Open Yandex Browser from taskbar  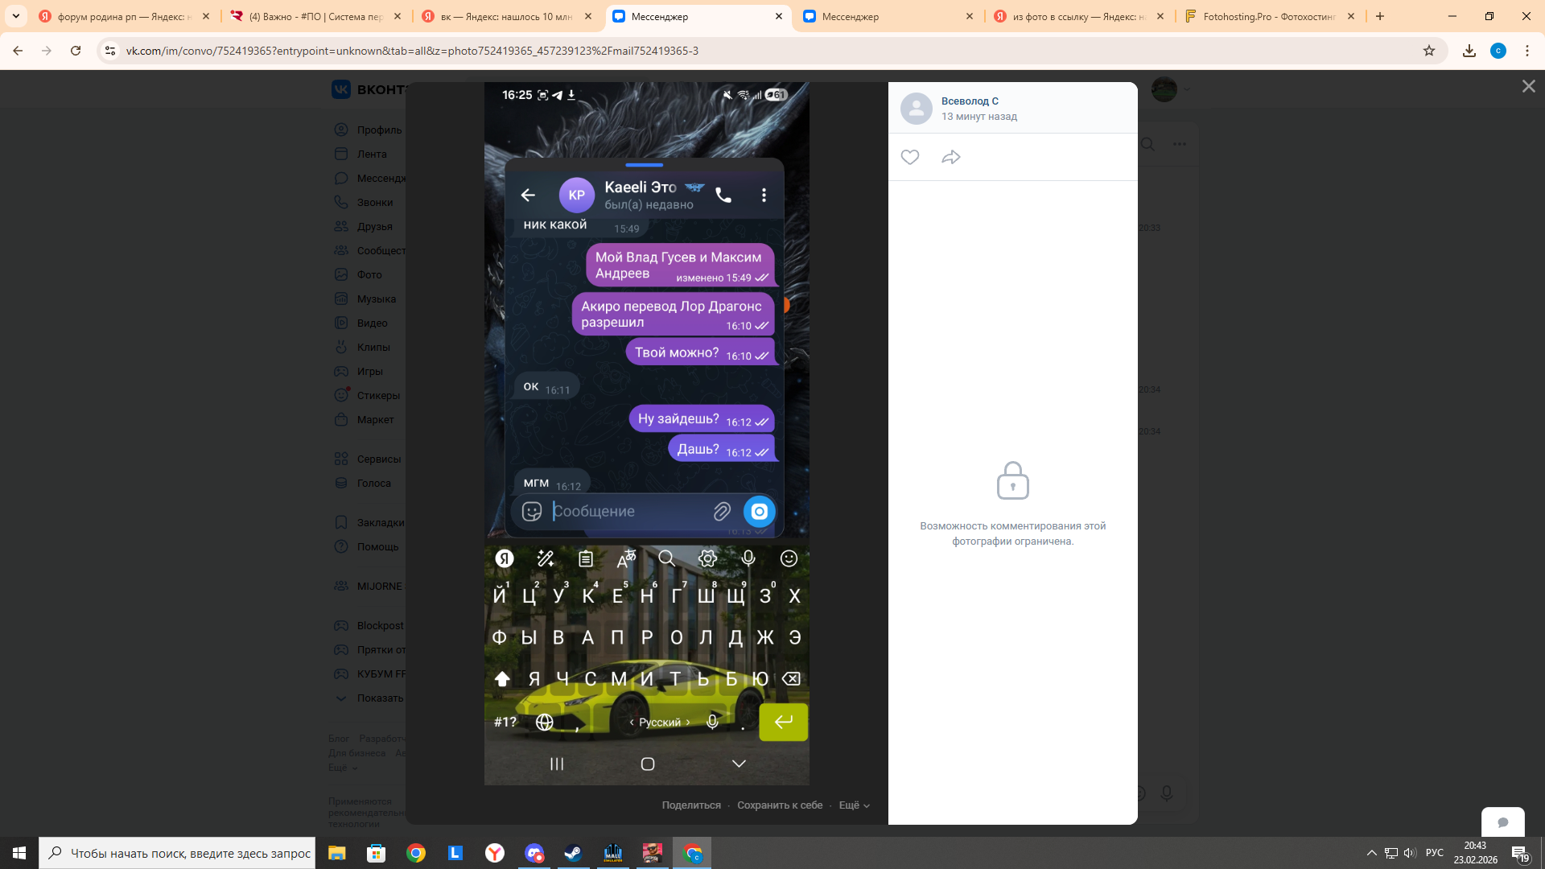[x=495, y=853]
